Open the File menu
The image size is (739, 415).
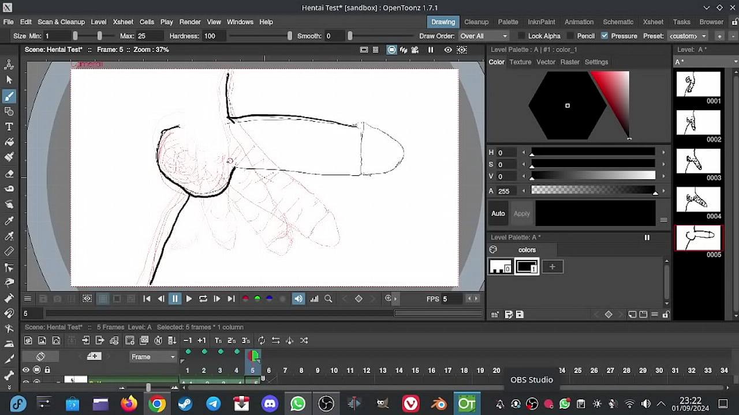pyautogui.click(x=8, y=22)
